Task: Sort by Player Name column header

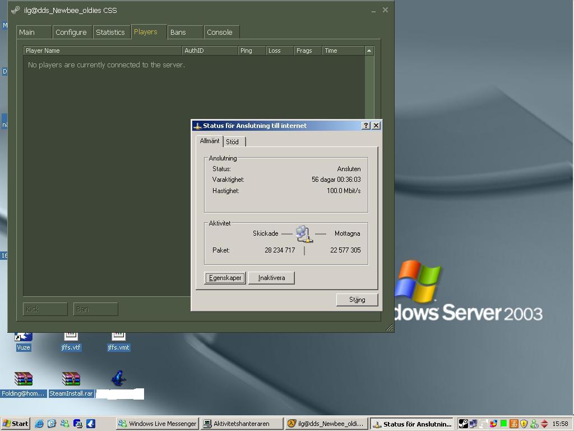Action: pos(103,51)
